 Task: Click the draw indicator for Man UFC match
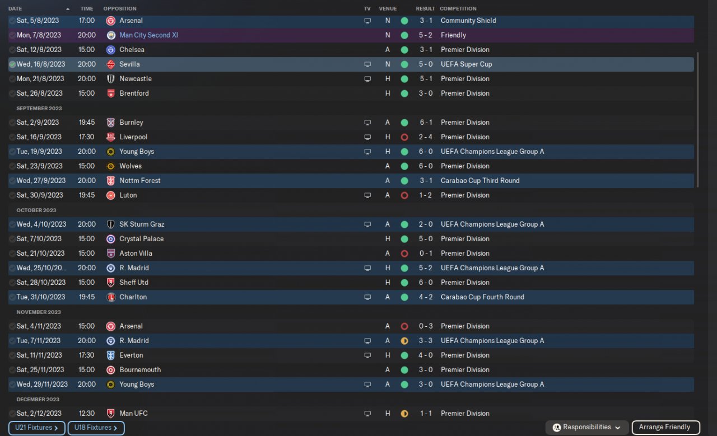[x=404, y=414]
